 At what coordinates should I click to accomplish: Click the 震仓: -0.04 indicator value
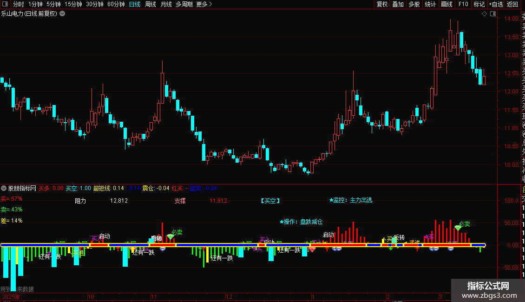point(156,188)
